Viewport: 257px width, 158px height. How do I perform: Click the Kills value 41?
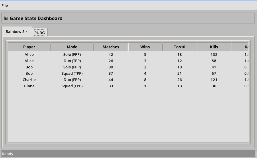pos(214,67)
